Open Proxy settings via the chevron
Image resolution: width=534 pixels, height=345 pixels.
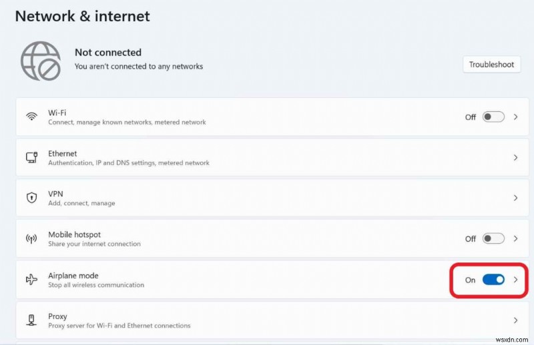click(x=515, y=320)
